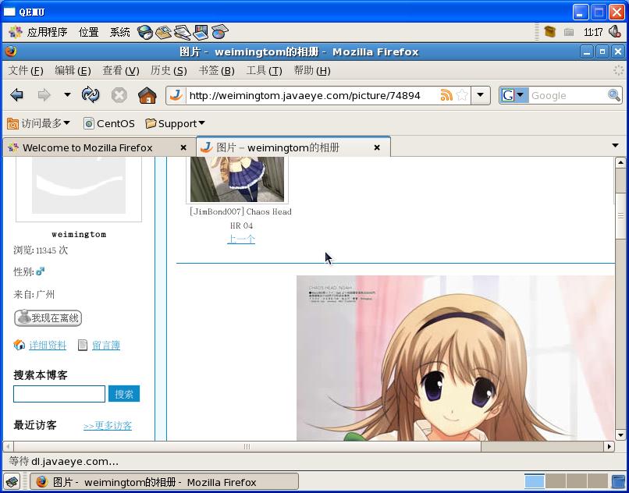The height and width of the screenshot is (493, 629).
Task: Open the 编辑(E) menu
Action: 73,71
